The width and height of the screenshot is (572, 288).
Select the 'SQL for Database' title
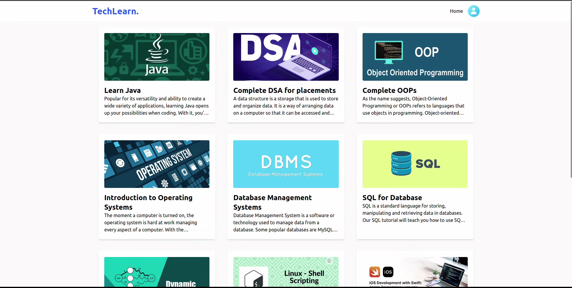click(x=392, y=197)
